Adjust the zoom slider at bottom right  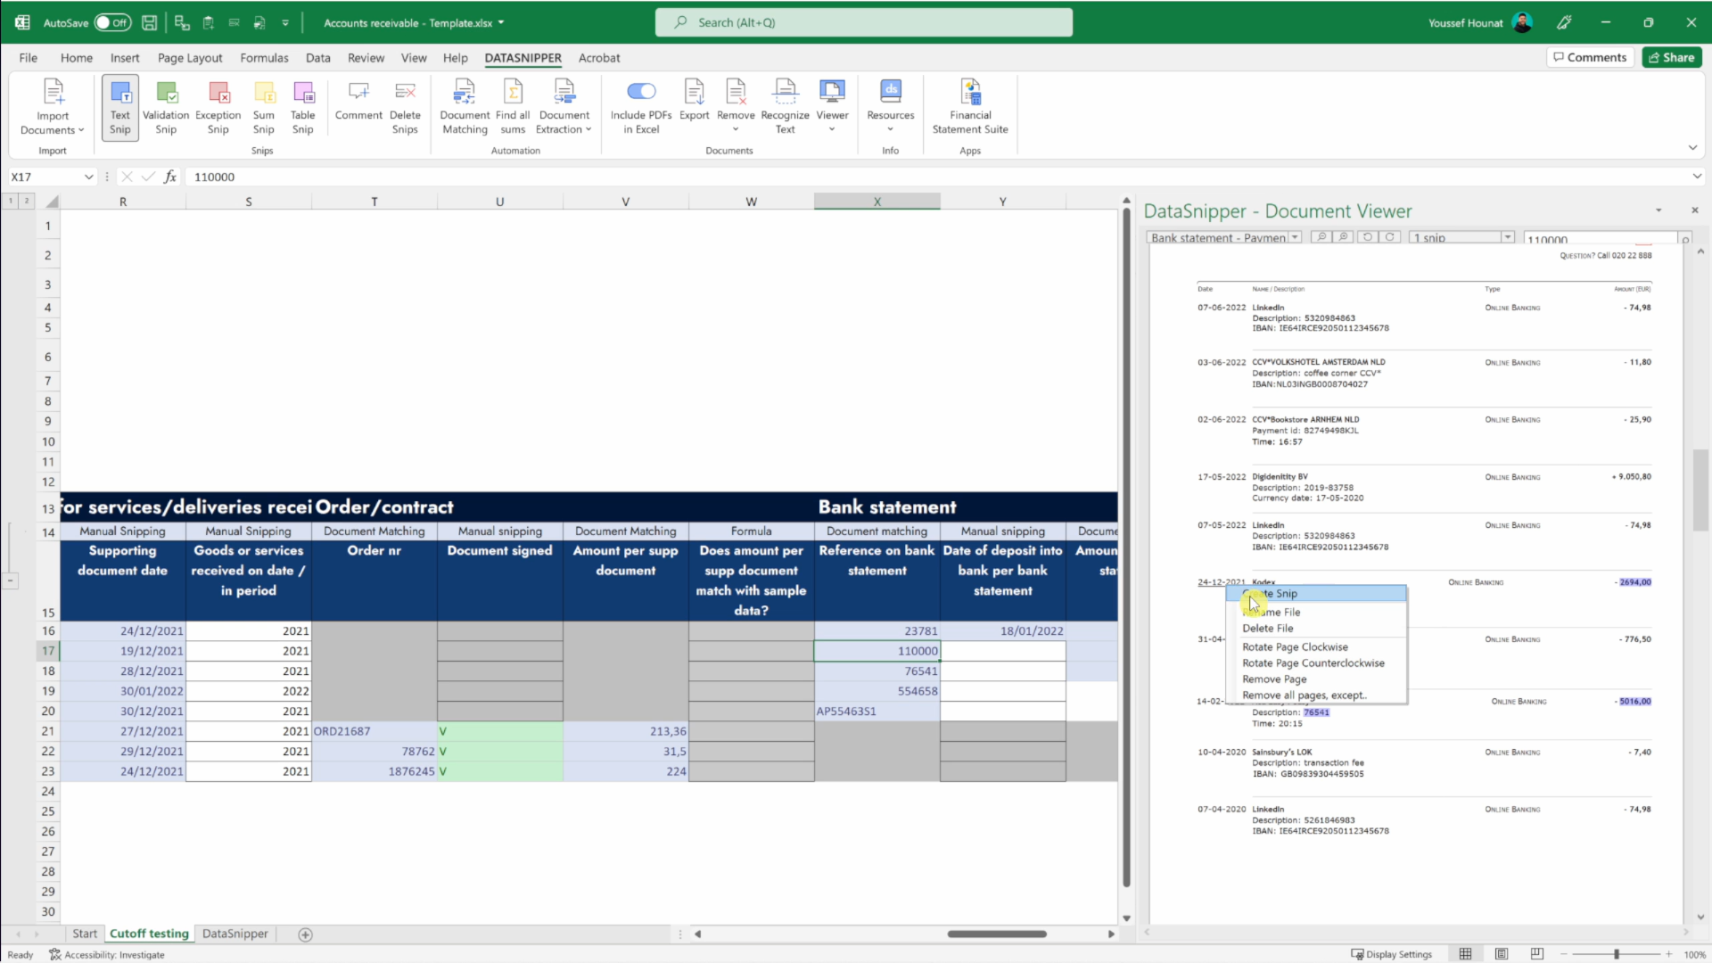(1616, 954)
